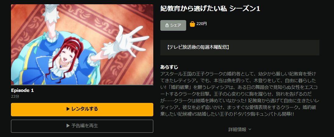Rent the episode with レンタルする button
This screenshot has height=137, width=334.
point(82,110)
